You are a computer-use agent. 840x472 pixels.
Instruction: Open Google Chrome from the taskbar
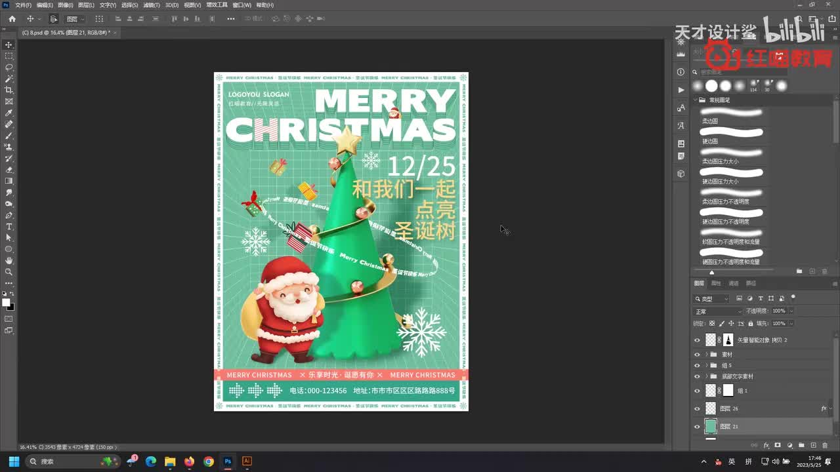[209, 462]
